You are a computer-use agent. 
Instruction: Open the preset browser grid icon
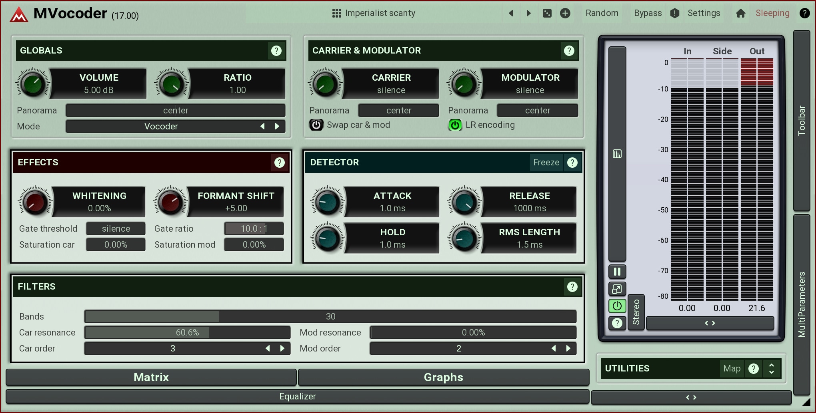point(336,13)
